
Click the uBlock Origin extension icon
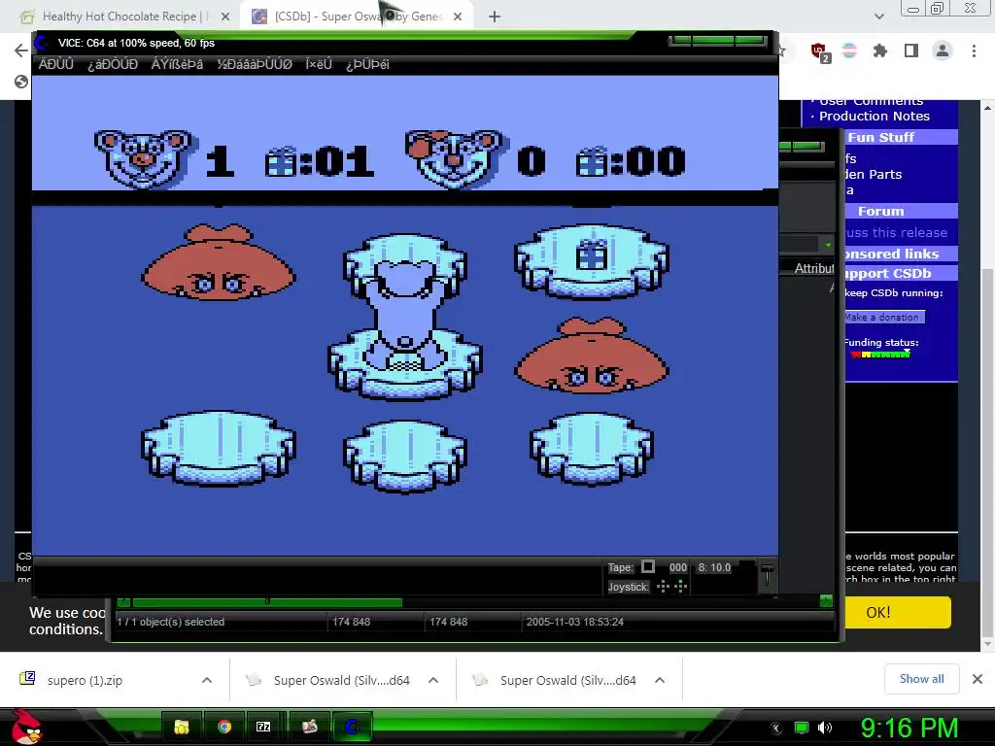[x=820, y=51]
